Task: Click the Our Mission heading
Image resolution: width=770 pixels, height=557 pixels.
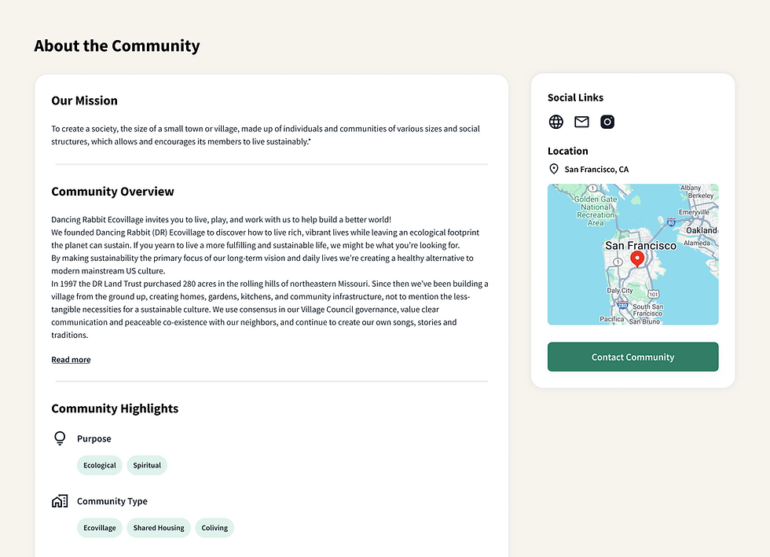Action: coord(84,101)
